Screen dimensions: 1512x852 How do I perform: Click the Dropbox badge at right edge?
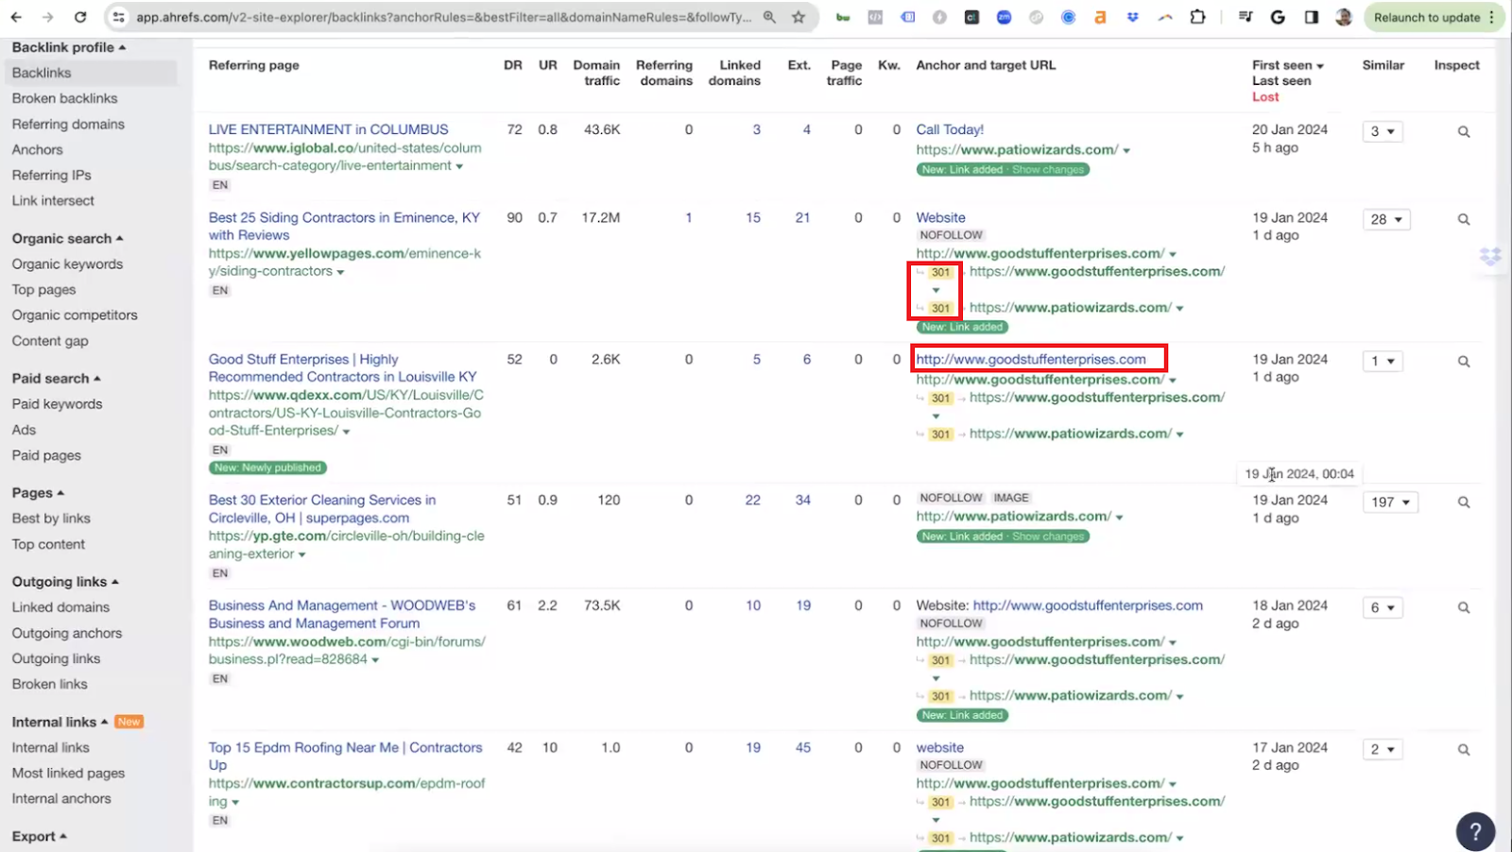[1490, 256]
